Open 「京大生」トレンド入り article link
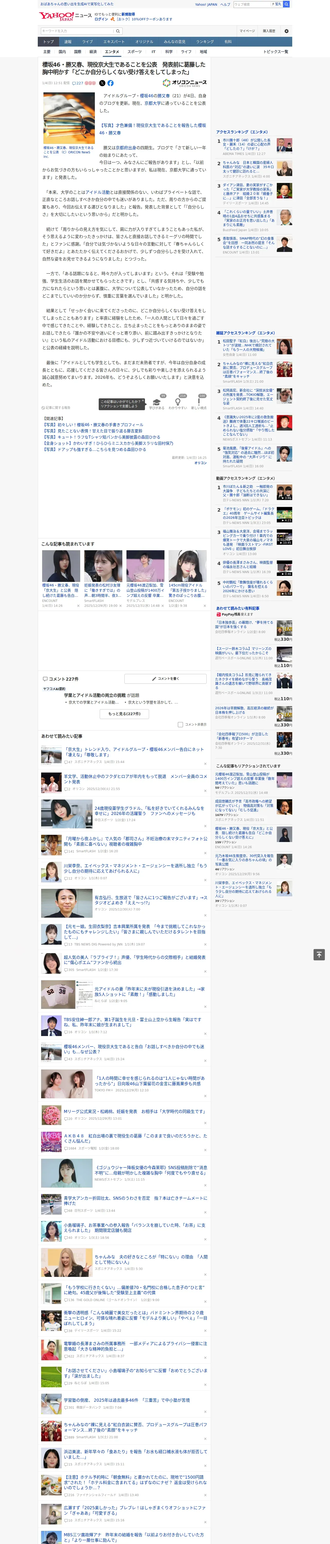 (x=134, y=752)
